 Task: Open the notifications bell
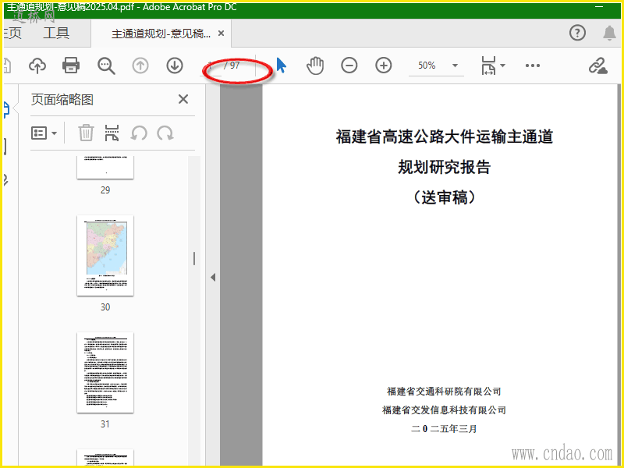[x=609, y=33]
